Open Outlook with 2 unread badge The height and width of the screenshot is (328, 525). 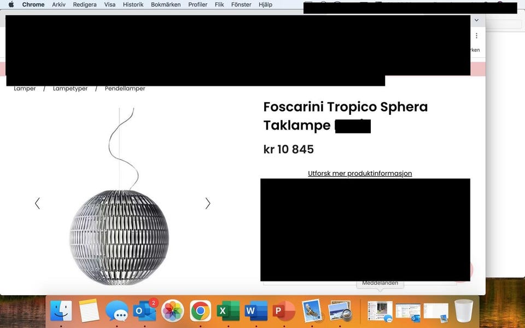pos(144,311)
